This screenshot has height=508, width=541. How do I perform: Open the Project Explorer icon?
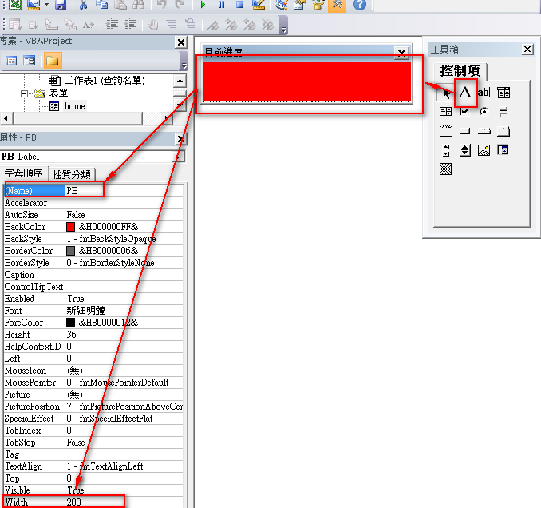coord(282,4)
